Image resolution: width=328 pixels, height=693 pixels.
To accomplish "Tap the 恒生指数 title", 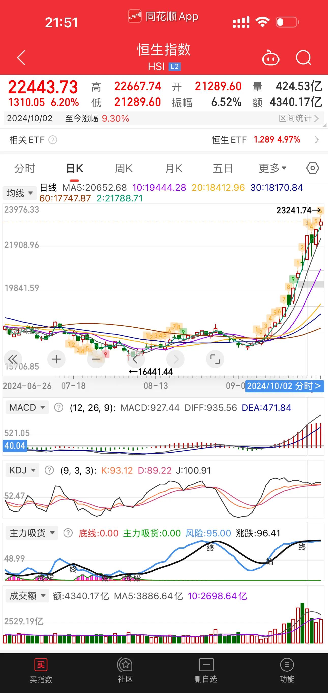I will 164,49.
